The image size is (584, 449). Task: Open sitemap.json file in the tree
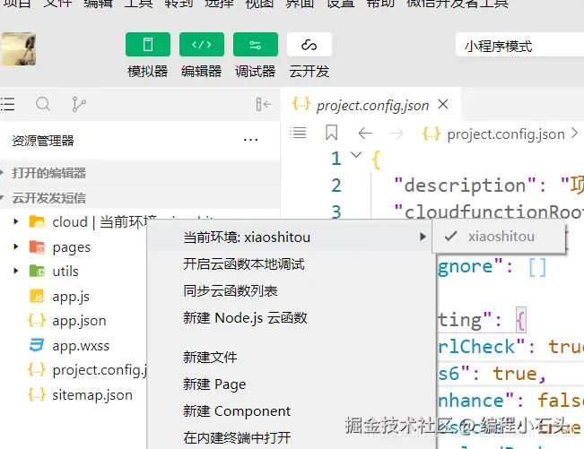[x=92, y=395]
